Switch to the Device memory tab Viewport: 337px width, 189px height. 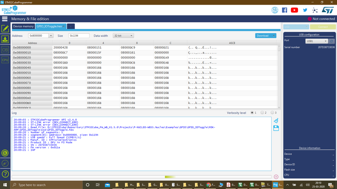[x=23, y=26]
